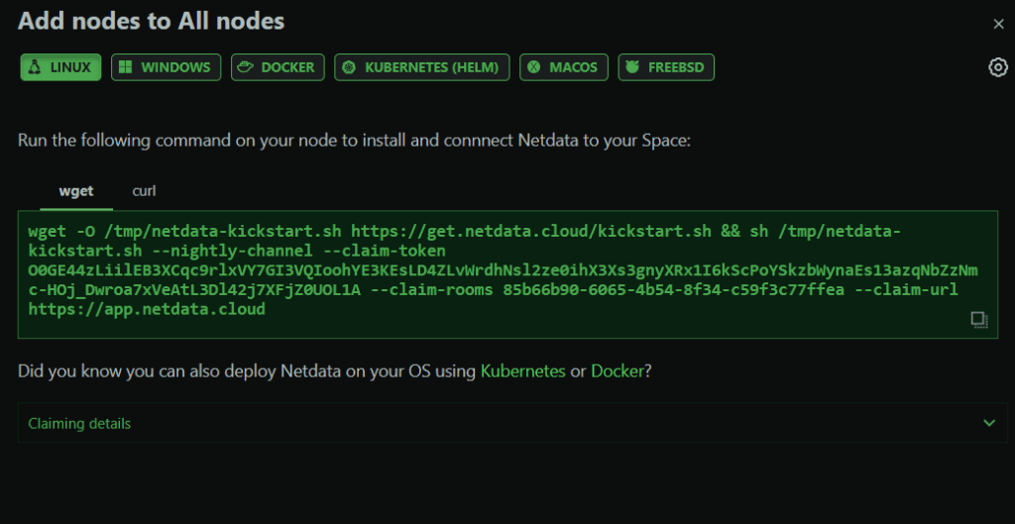Screen dimensions: 1015x524
Task: Switch to the wget tab
Action: tap(76, 191)
